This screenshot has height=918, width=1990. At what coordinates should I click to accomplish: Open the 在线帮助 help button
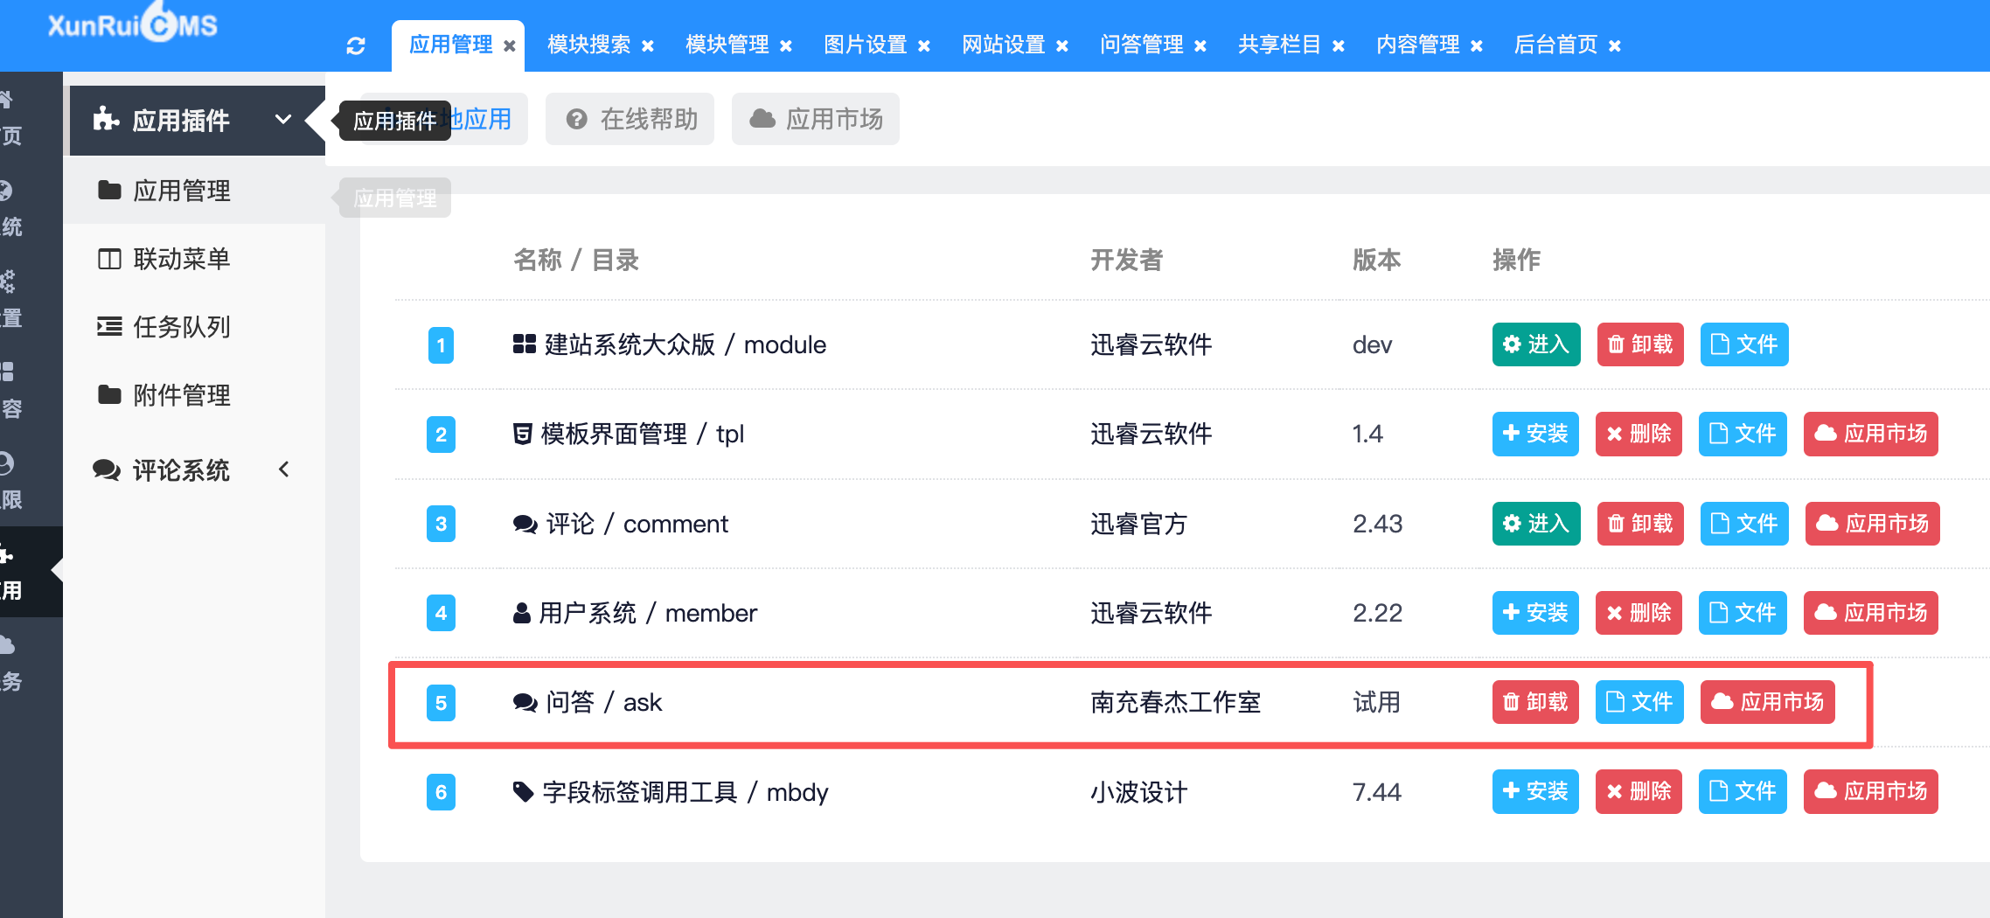pyautogui.click(x=630, y=119)
